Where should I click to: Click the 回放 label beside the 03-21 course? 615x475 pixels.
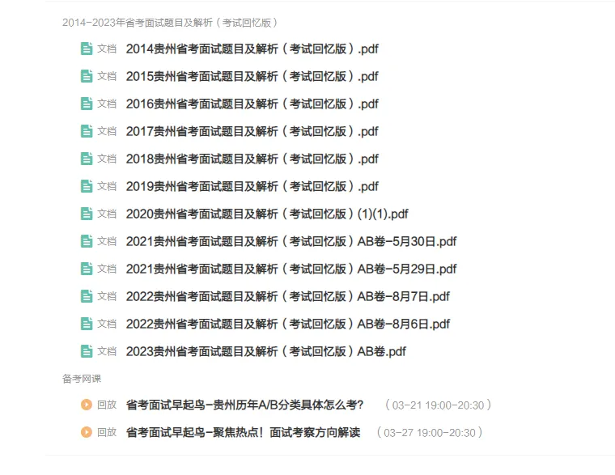pyautogui.click(x=107, y=405)
